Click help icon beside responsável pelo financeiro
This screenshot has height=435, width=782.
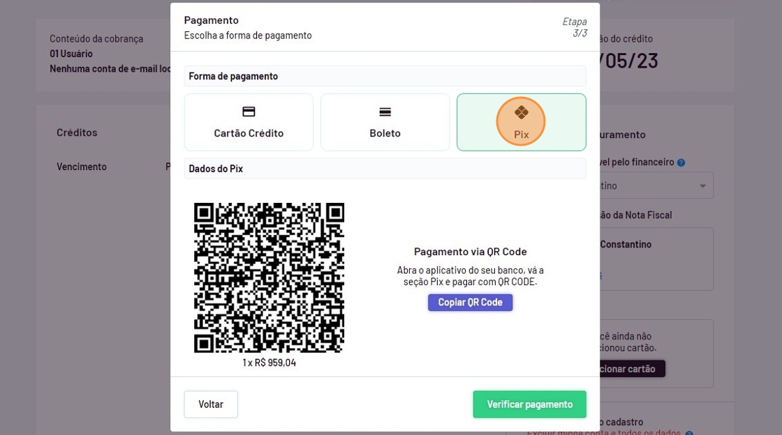(681, 162)
